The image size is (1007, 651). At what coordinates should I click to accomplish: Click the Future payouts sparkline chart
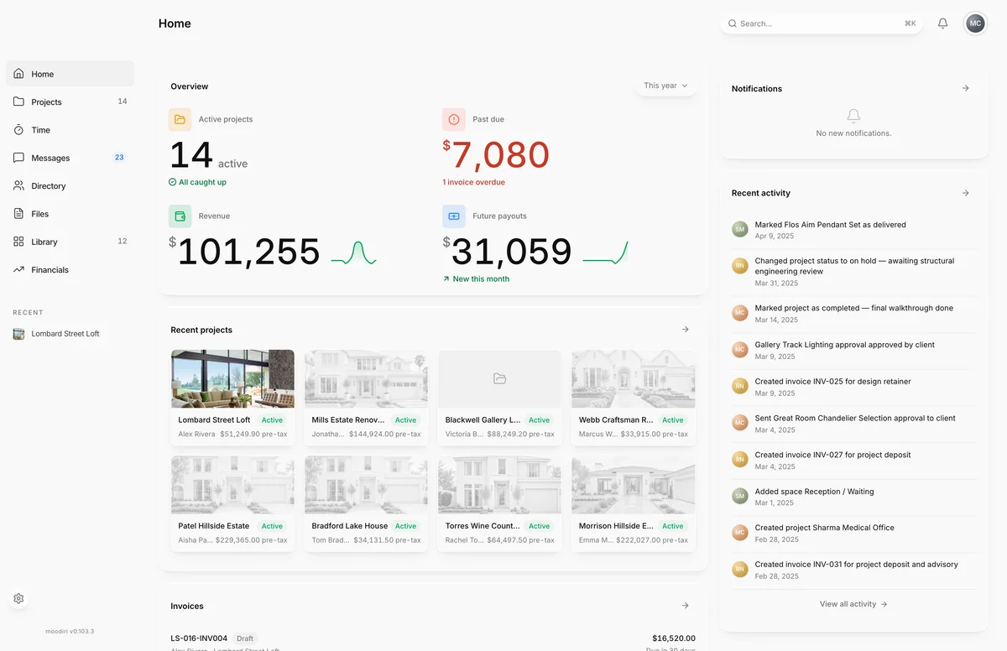click(x=605, y=253)
